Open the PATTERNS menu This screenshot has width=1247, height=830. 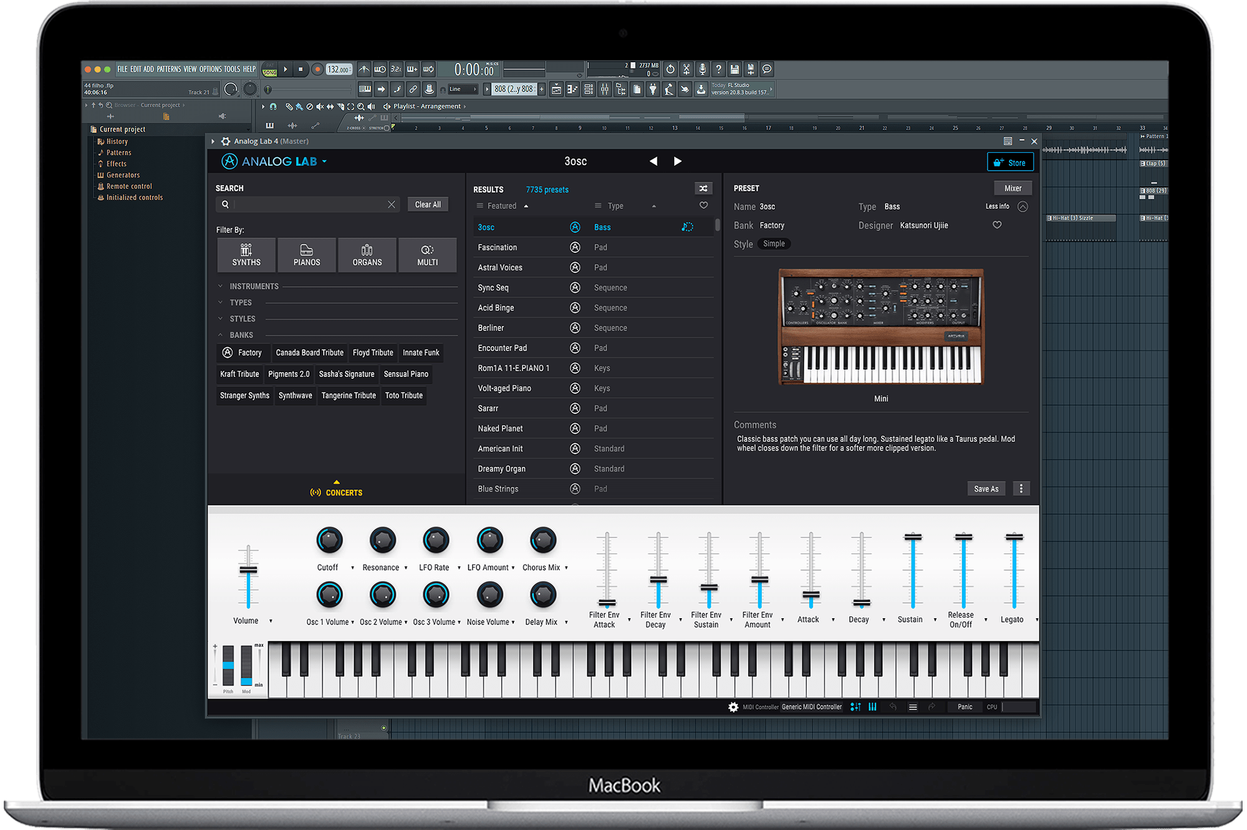pos(168,69)
